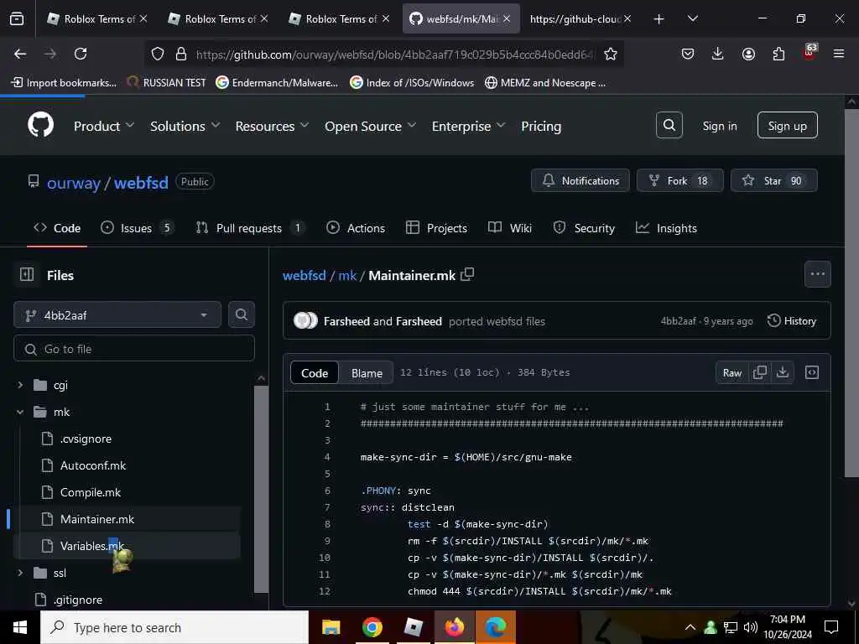Viewport: 859px width, 644px height.
Task: Click the Notifications button
Action: [x=580, y=181]
